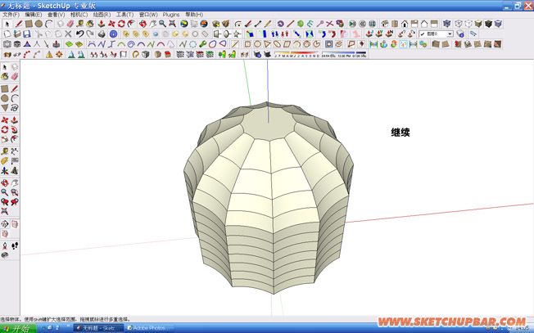534x333 pixels.
Task: Click the Zoom Extents icon in top toolbar
Action: pyautogui.click(x=172, y=24)
